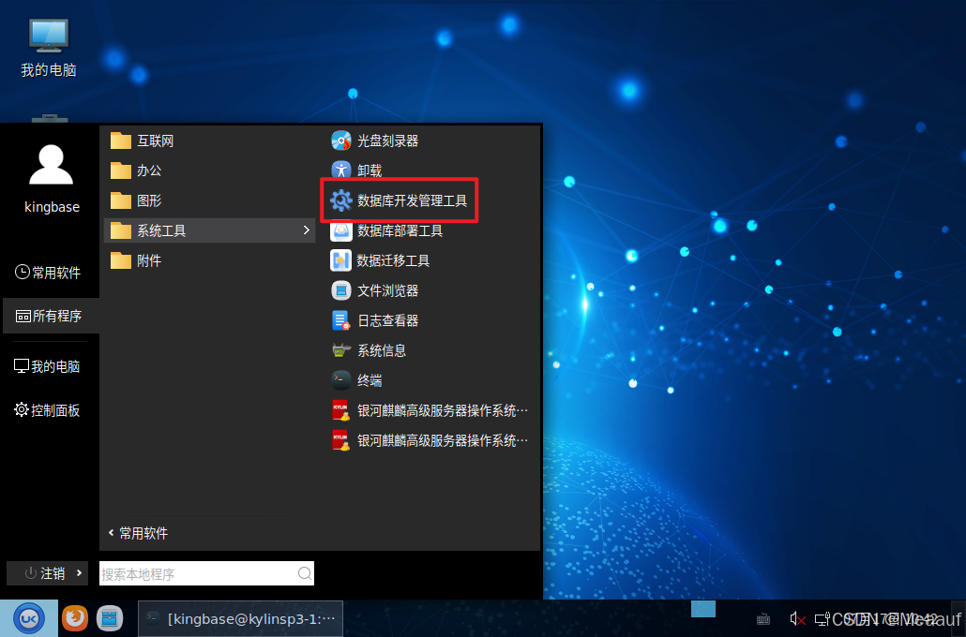Launch the 文件浏览器 file browser
Image resolution: width=966 pixels, height=637 pixels.
pyautogui.click(x=374, y=290)
